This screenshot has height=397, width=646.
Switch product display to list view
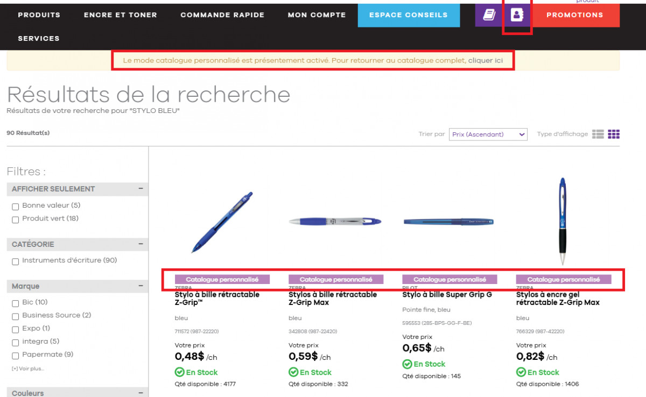click(598, 134)
